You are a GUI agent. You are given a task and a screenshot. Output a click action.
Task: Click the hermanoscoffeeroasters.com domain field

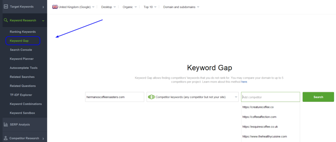tap(115, 97)
